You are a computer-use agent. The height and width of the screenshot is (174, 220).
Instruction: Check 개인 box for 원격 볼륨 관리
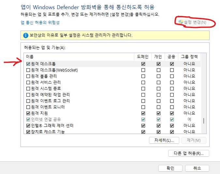coord(158,76)
